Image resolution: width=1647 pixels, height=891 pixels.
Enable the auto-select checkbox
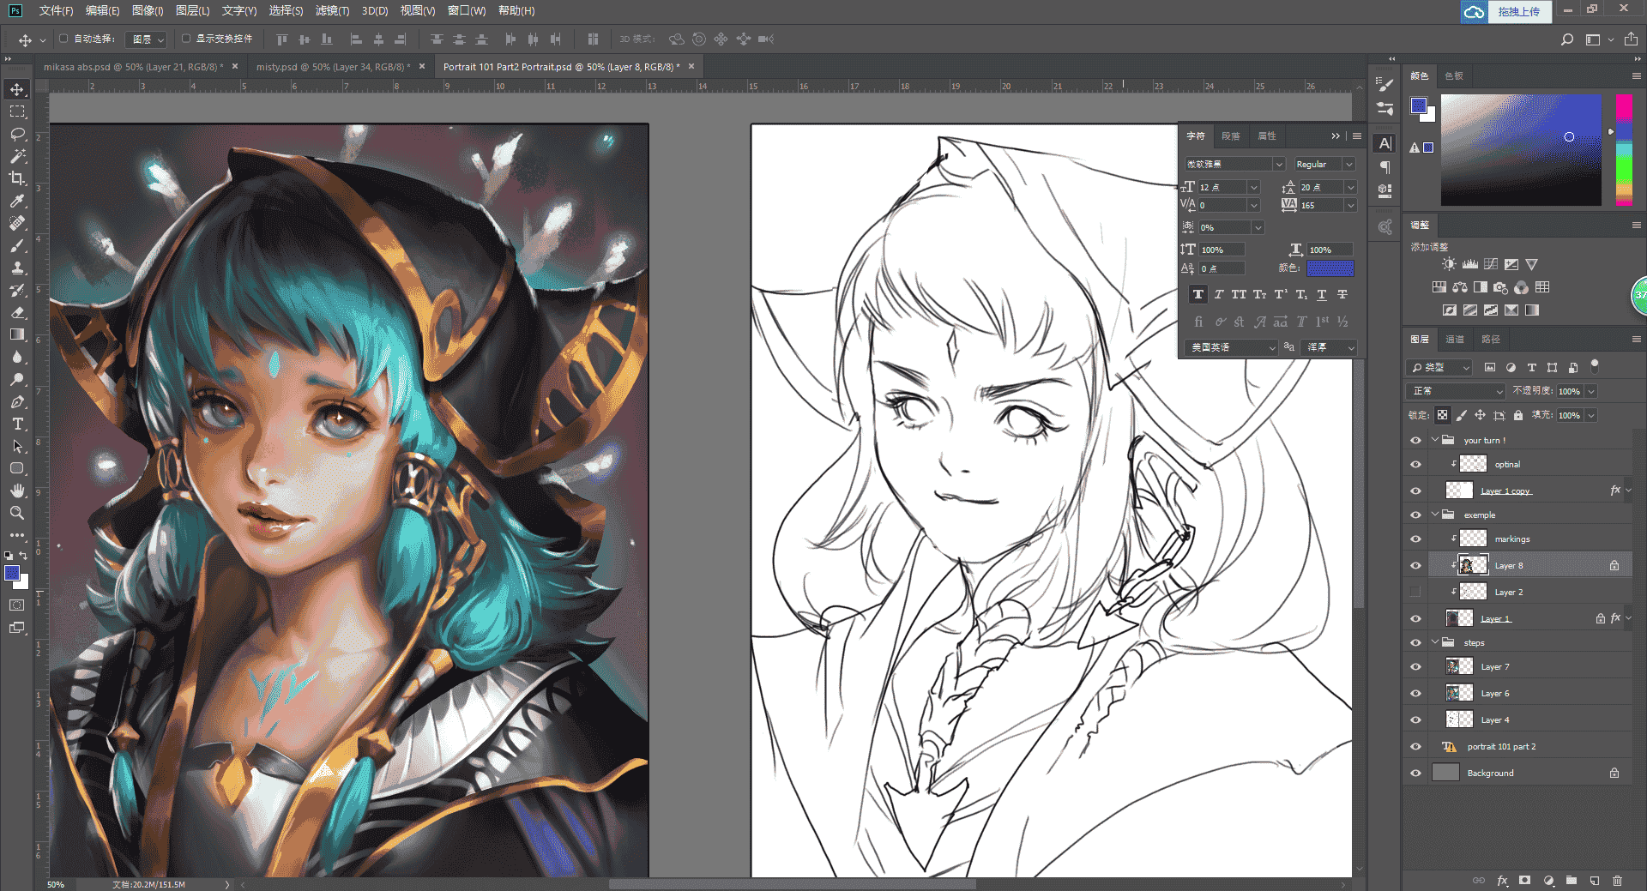[63, 39]
